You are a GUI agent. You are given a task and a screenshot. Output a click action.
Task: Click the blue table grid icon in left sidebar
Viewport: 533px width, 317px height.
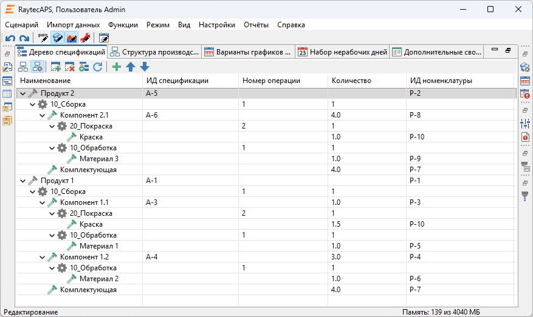click(7, 94)
